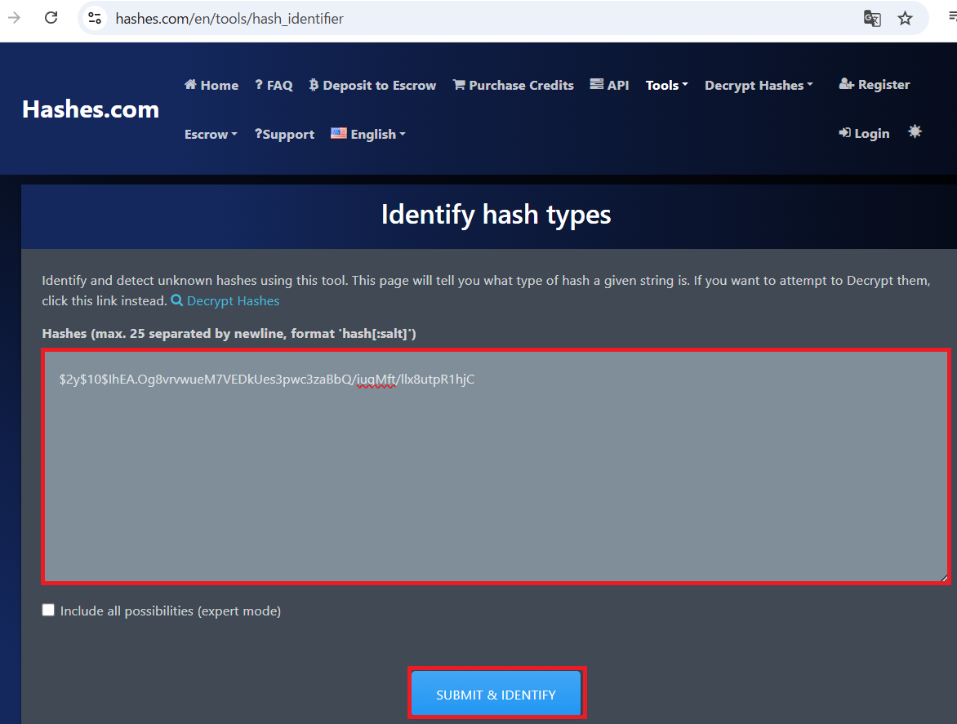Open site information icon in address bar
The image size is (957, 724).
point(95,18)
